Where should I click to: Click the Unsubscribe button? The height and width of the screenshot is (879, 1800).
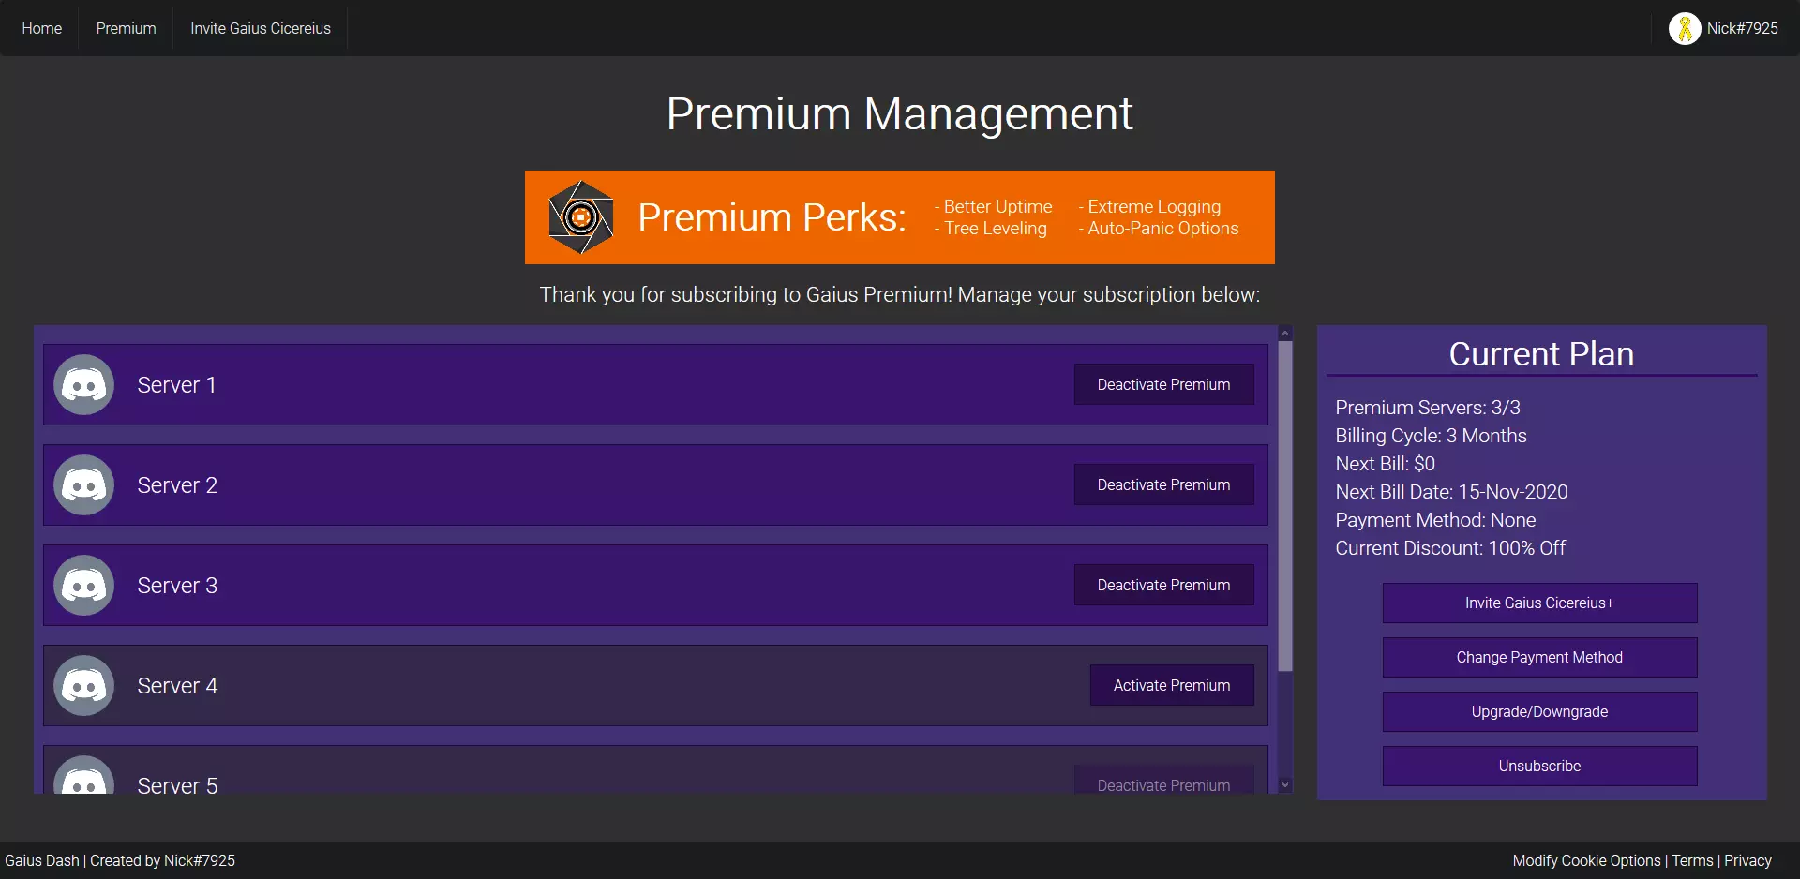pyautogui.click(x=1538, y=767)
